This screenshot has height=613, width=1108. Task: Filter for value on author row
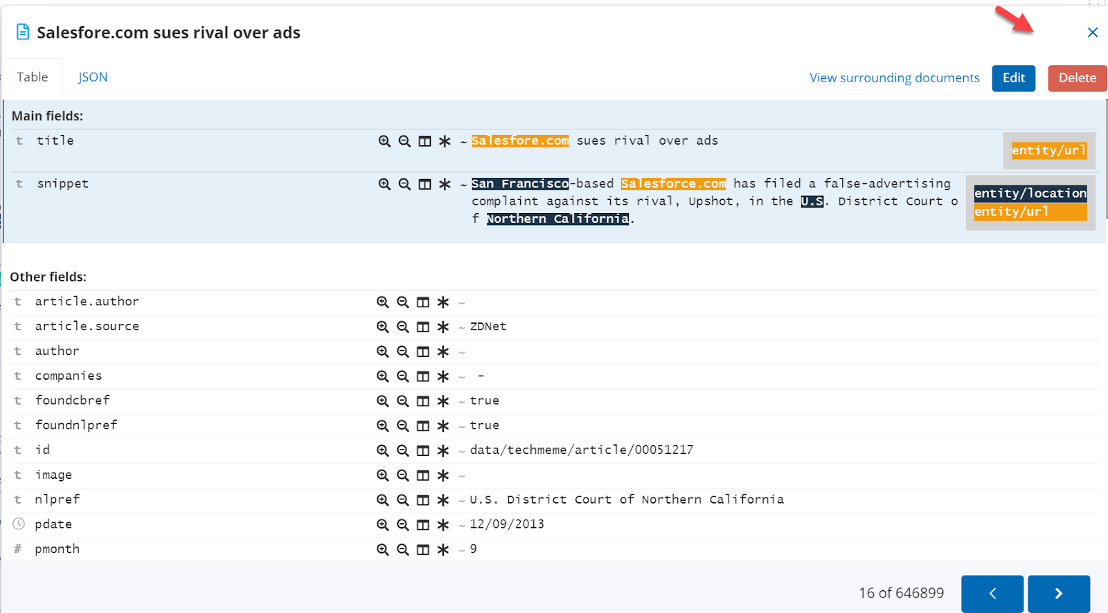point(382,351)
